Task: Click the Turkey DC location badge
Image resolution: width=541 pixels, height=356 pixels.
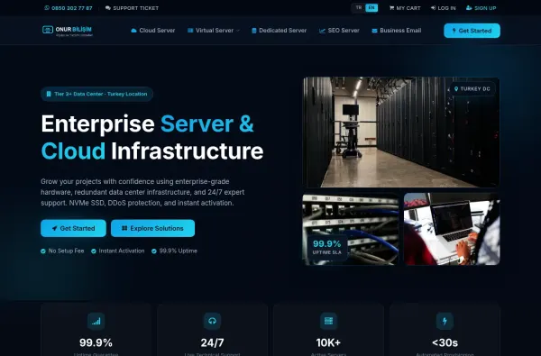Action: 472,89
